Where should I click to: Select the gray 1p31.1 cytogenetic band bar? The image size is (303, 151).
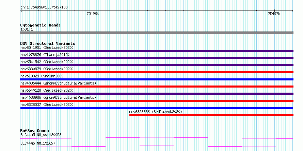tap(157, 33)
